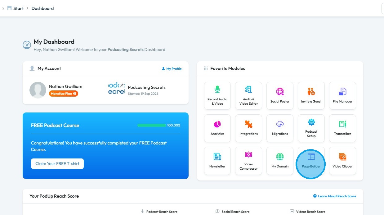The height and width of the screenshot is (215, 384).
Task: Open the Audio & Video Editor module
Action: coord(248,96)
